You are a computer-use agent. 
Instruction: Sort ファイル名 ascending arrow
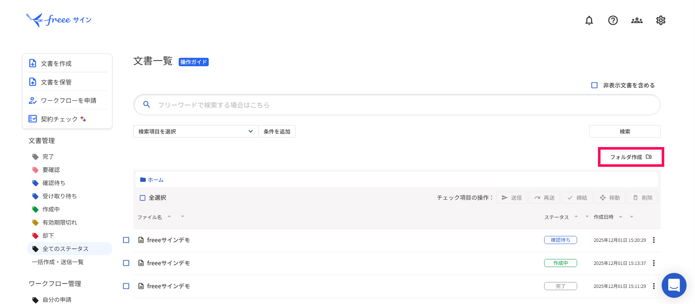[169, 216]
